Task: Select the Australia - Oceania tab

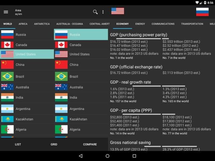Action: click(x=70, y=24)
